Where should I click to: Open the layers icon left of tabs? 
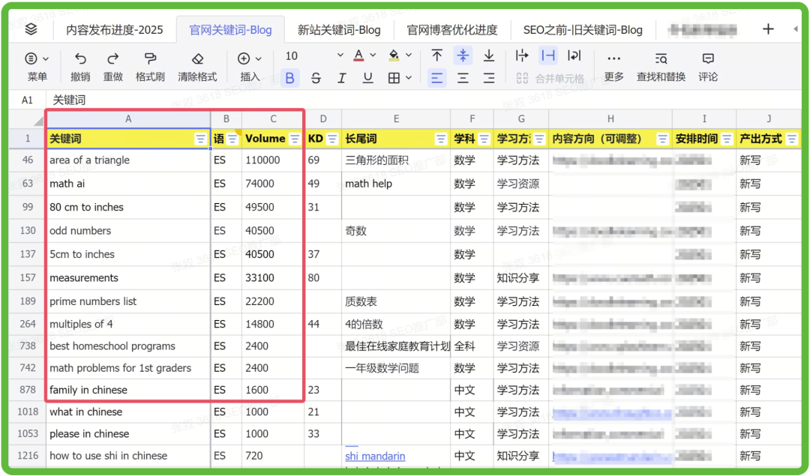tap(31, 29)
